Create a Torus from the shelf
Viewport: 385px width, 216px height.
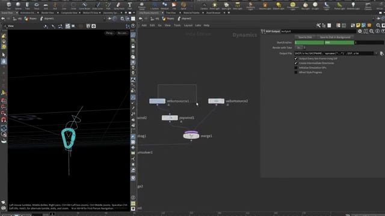[x=36, y=5]
